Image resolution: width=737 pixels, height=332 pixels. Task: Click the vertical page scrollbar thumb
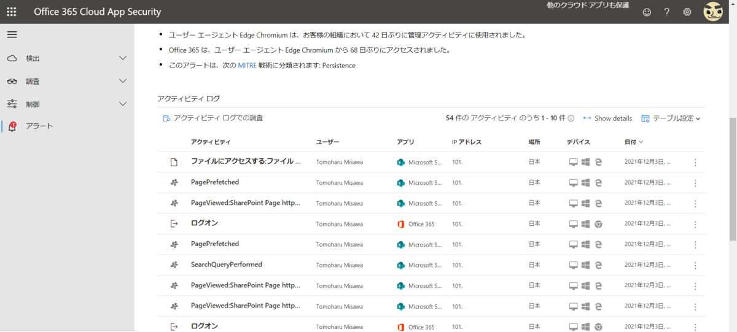[x=732, y=179]
